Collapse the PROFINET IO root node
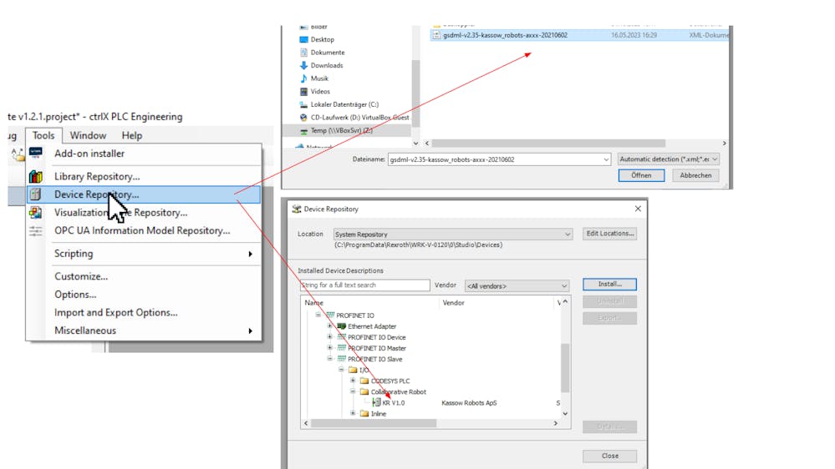 click(x=318, y=315)
